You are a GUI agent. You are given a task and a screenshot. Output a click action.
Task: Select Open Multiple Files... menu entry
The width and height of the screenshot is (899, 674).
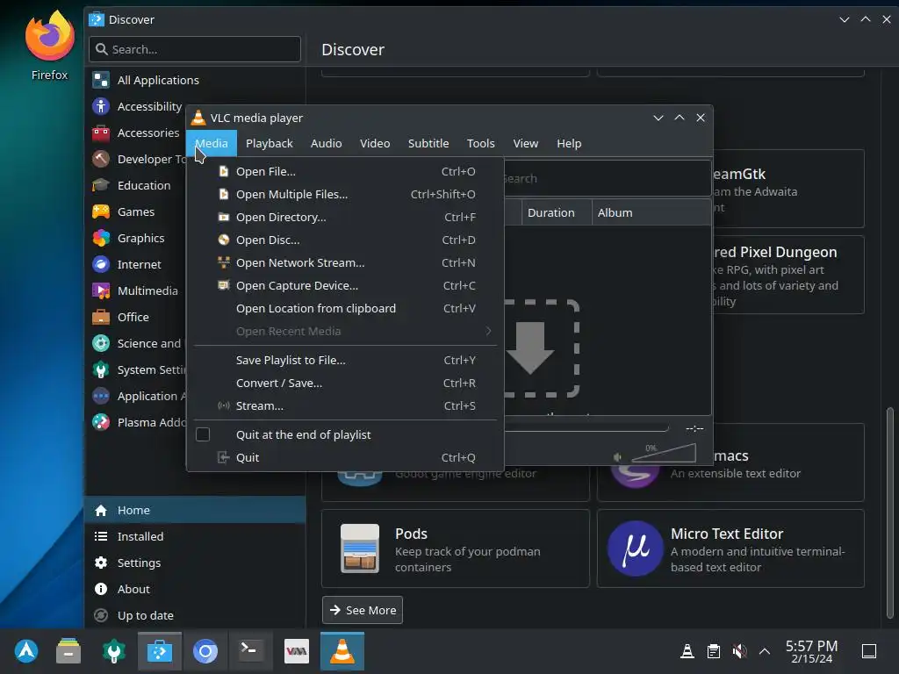(x=346, y=194)
